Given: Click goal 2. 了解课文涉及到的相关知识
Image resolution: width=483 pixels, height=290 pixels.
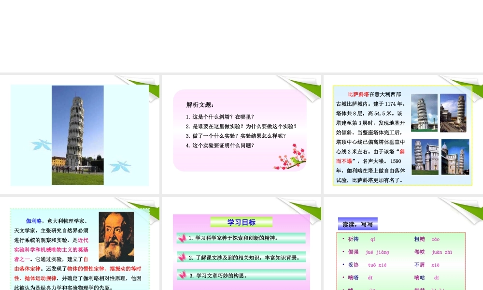Looking at the screenshot, I should click(241, 257).
